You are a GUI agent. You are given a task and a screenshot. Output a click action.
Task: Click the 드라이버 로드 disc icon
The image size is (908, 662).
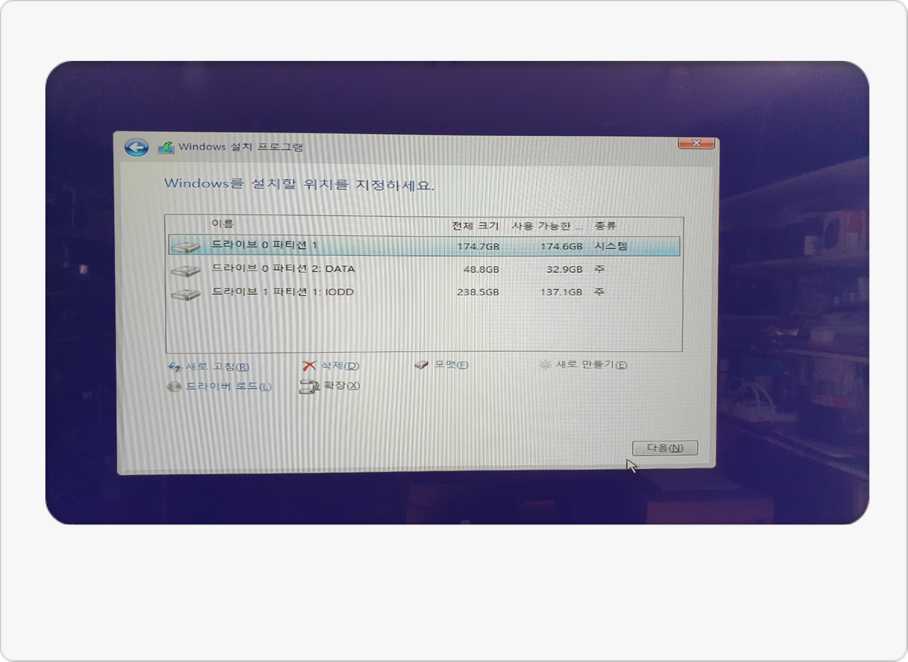pos(174,387)
